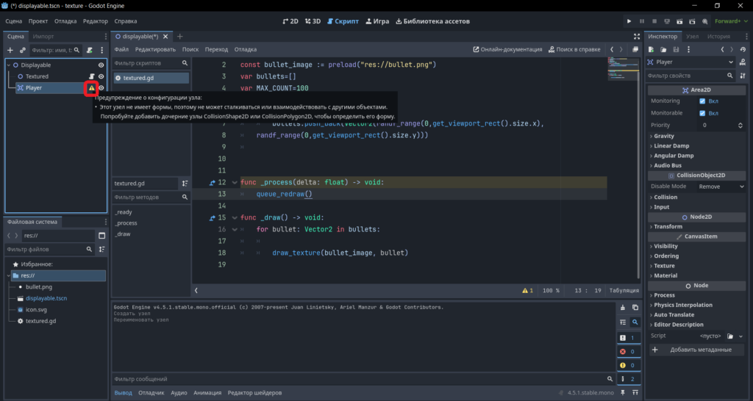Image resolution: width=753 pixels, height=401 pixels.
Task: Go to the previous edited script location
Action: tap(612, 49)
